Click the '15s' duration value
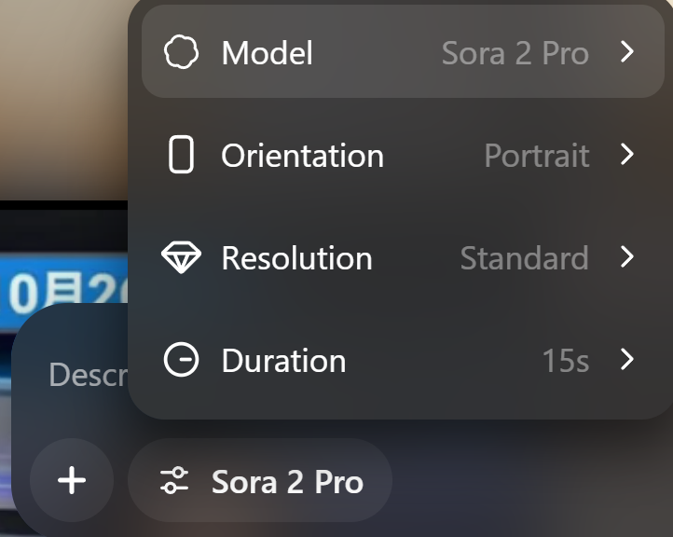This screenshot has width=673, height=537. click(565, 361)
